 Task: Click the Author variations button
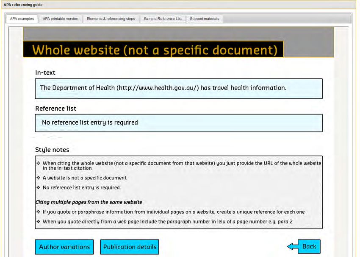pos(64,247)
